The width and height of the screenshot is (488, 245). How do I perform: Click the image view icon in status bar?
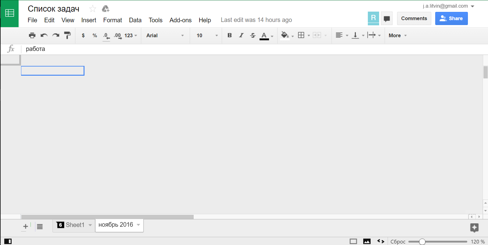pos(367,241)
